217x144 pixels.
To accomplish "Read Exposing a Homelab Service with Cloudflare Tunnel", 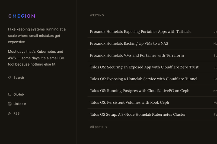I will 143,79.
